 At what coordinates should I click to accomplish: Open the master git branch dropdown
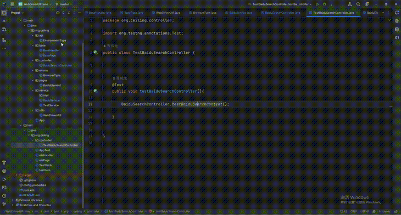click(x=64, y=4)
